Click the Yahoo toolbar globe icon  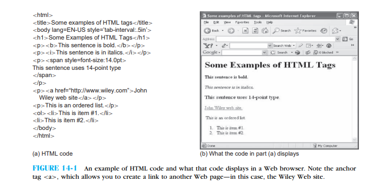(x=319, y=46)
